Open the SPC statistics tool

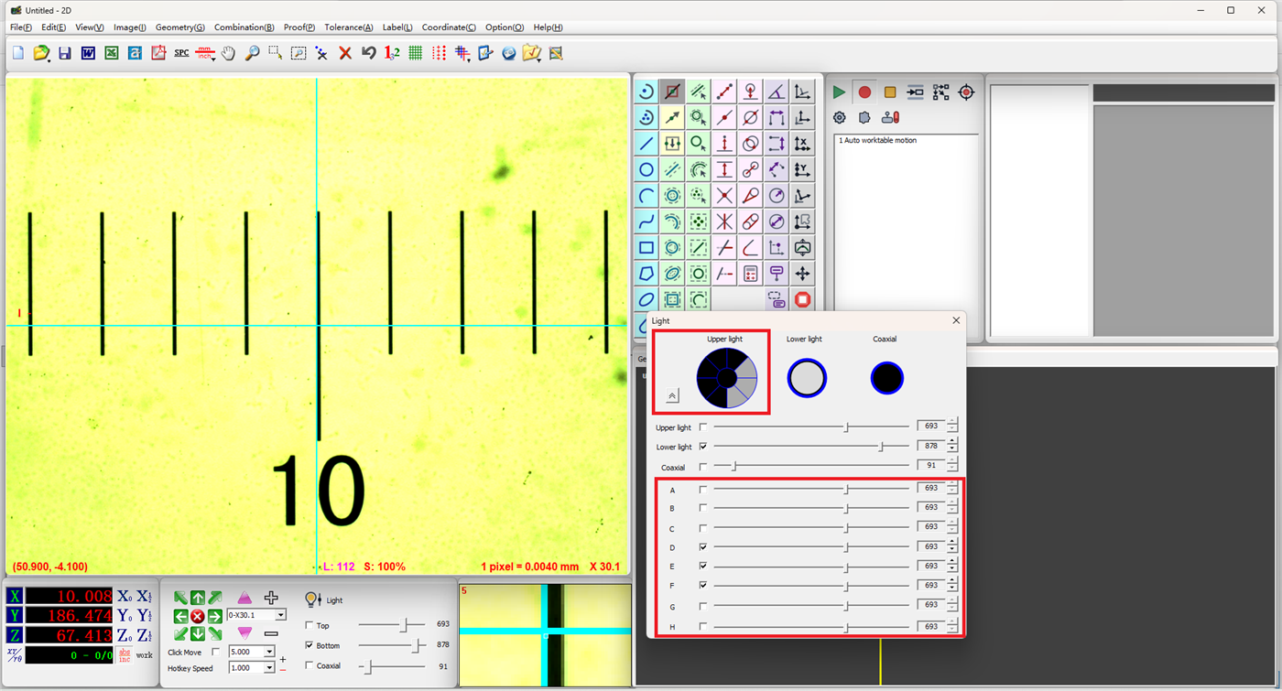181,53
